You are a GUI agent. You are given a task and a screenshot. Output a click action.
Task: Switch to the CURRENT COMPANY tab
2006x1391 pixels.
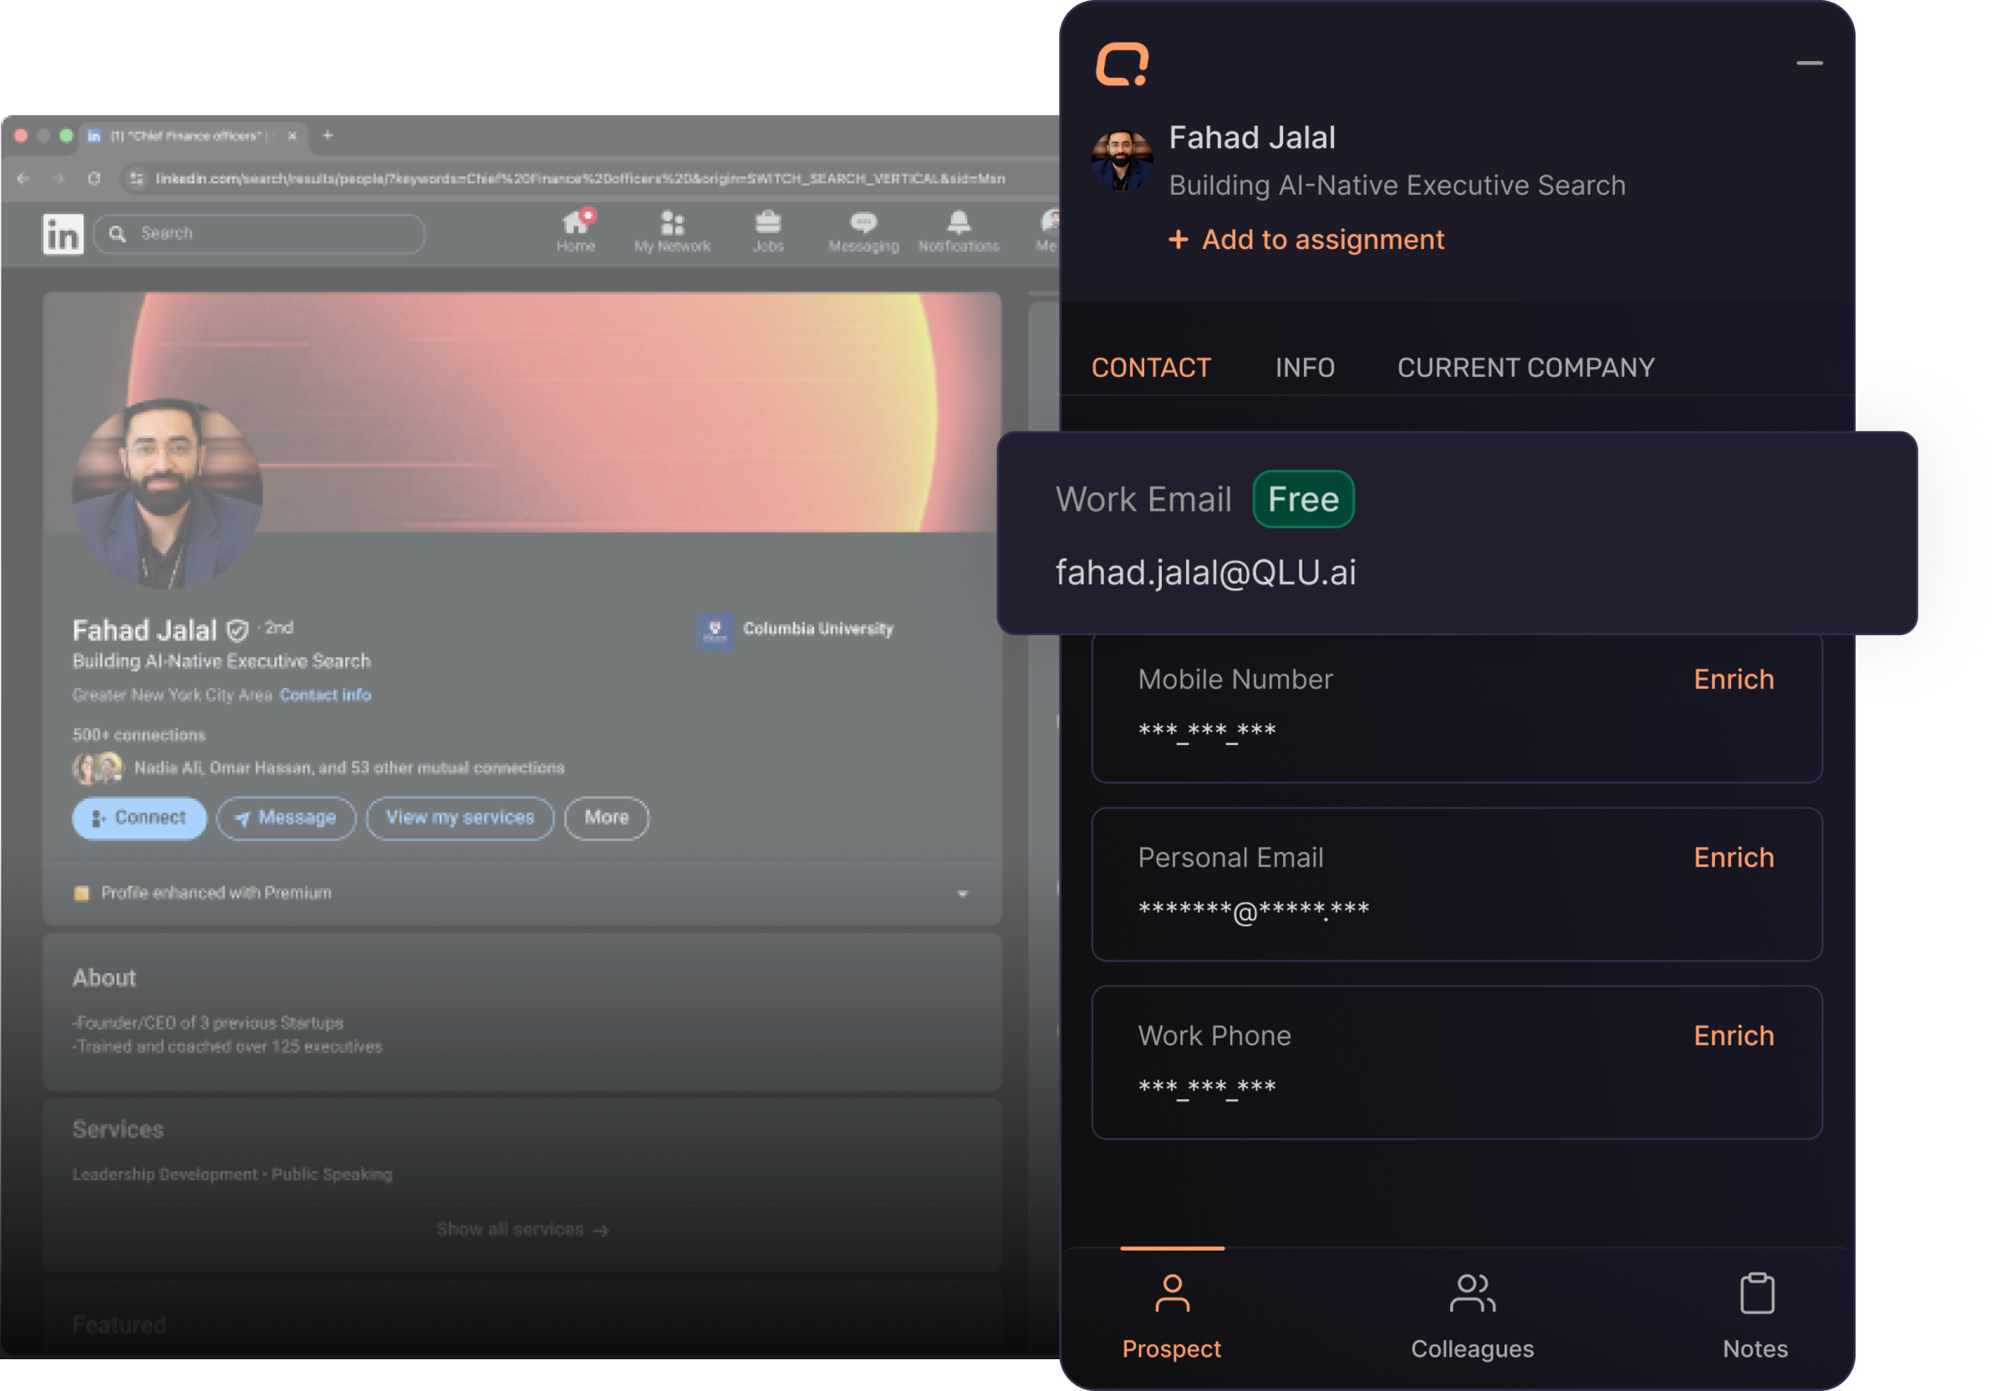(1525, 368)
